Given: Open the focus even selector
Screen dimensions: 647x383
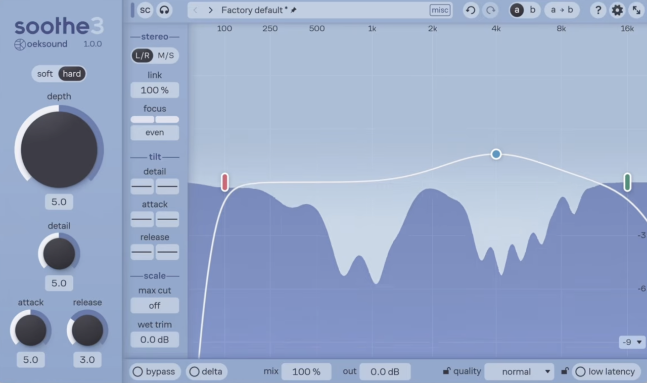Looking at the screenshot, I should click(155, 132).
